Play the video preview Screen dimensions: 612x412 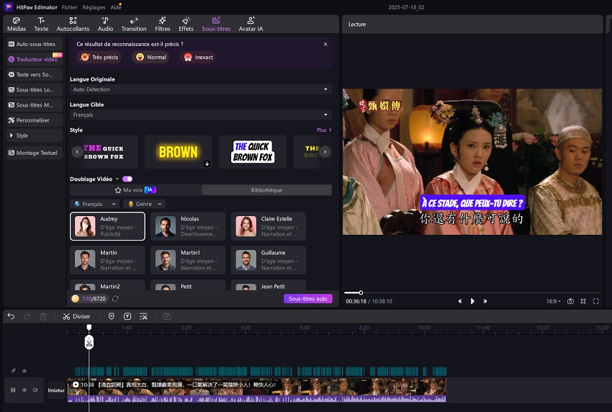pos(472,301)
